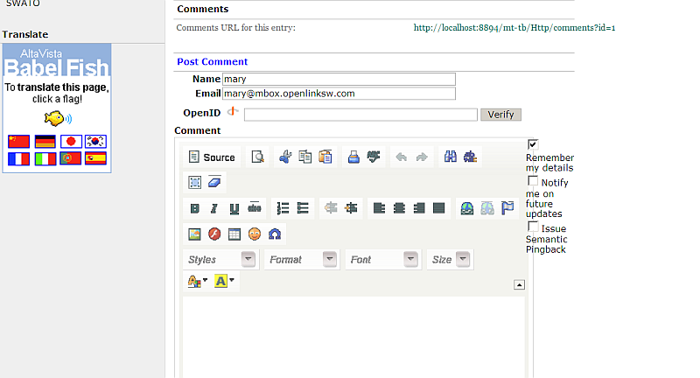Toggle Bold formatting

click(x=194, y=208)
